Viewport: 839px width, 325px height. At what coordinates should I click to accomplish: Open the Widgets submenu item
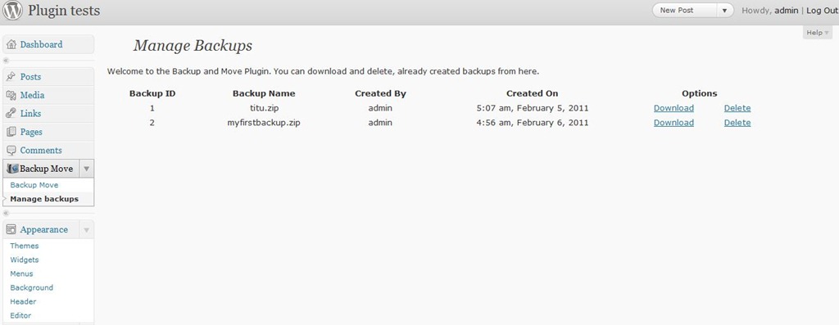coord(25,260)
